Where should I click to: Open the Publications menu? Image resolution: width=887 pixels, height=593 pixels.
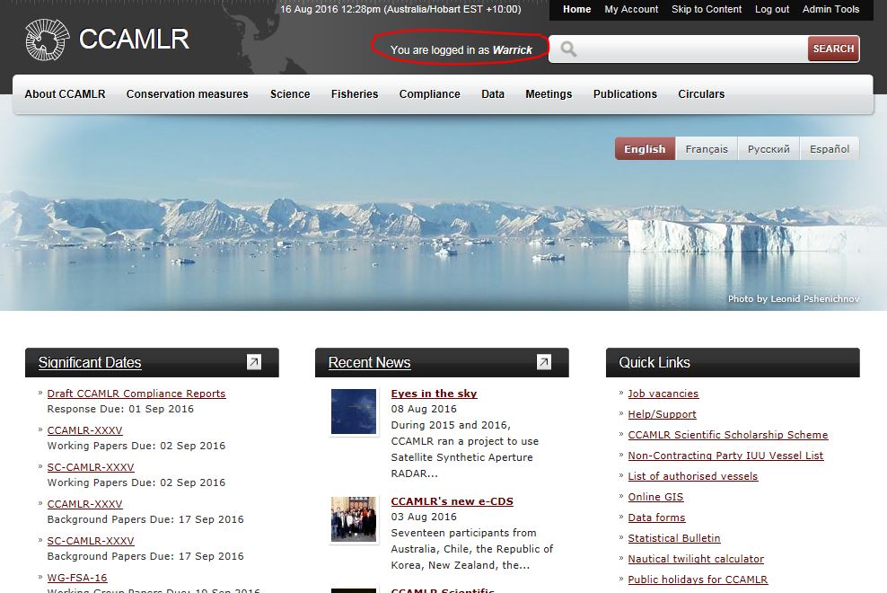point(625,94)
